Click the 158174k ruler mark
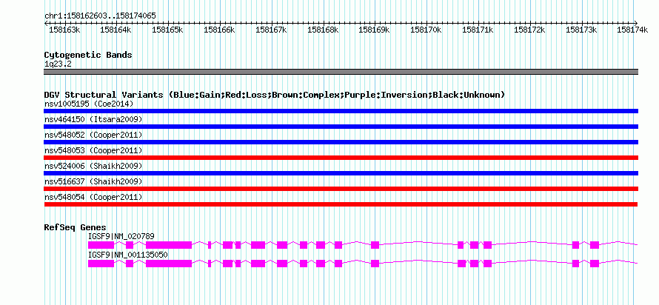This screenshot has width=659, height=305. [632, 30]
